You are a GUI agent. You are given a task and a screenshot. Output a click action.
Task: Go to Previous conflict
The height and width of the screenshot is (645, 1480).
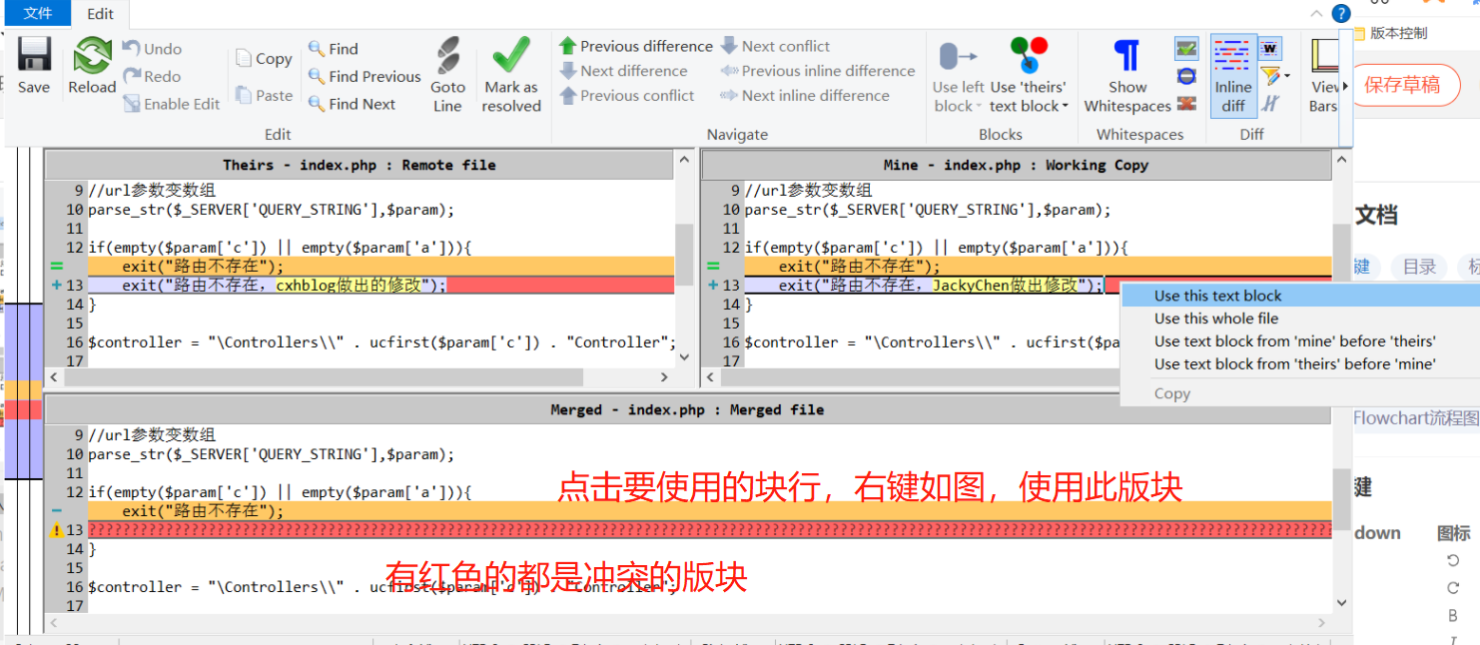(626, 96)
